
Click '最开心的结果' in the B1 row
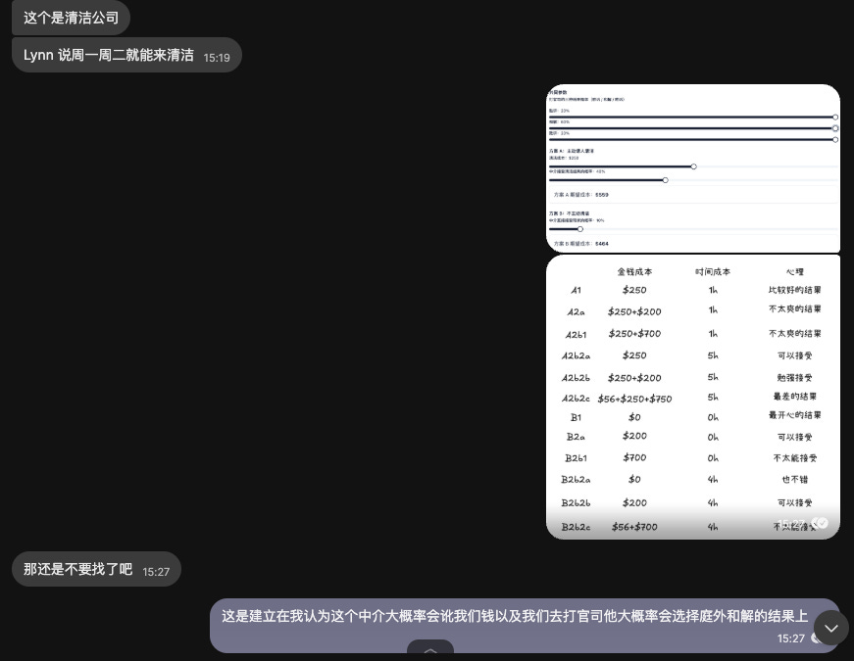[794, 415]
